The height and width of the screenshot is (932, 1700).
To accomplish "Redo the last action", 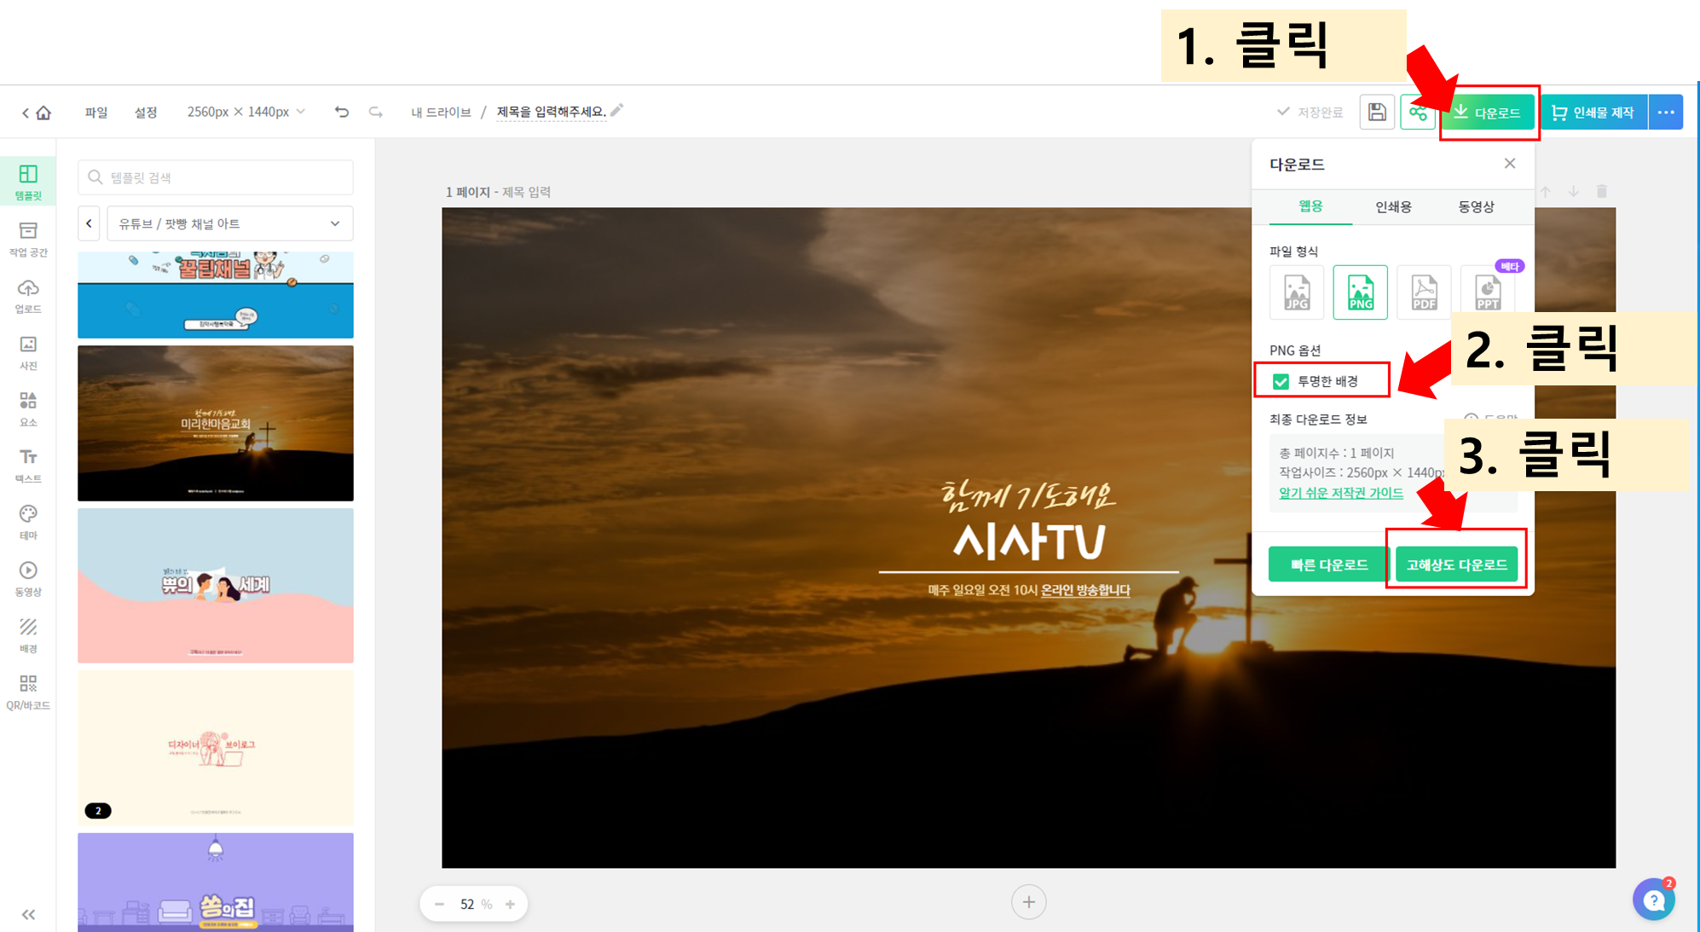I will [375, 112].
